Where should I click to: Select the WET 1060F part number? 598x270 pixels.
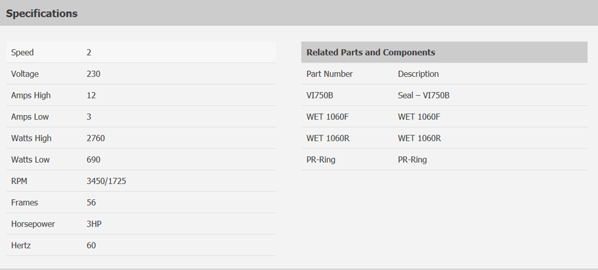pos(327,116)
